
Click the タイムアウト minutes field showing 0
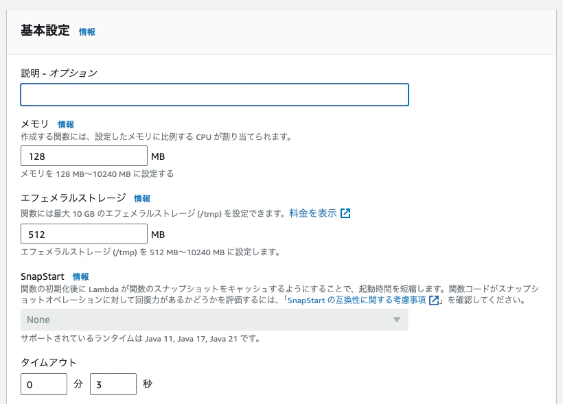pyautogui.click(x=43, y=384)
